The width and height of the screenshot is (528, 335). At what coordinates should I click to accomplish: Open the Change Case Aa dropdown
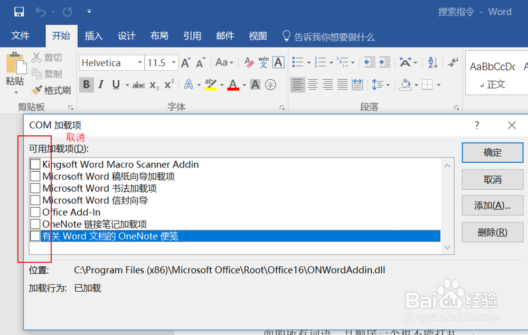pyautogui.click(x=224, y=63)
